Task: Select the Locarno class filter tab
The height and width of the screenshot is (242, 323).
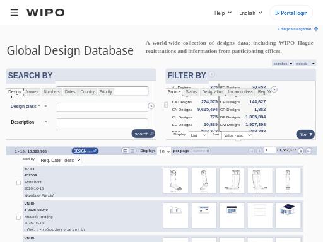Action: pyautogui.click(x=240, y=92)
